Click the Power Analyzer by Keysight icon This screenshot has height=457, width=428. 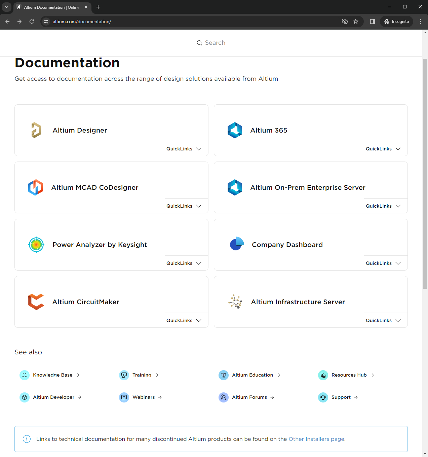[36, 245]
